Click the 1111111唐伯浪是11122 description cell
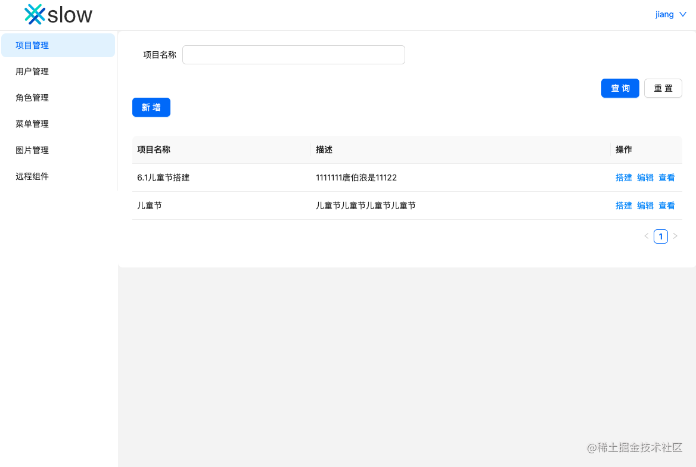The width and height of the screenshot is (696, 467). (461, 178)
